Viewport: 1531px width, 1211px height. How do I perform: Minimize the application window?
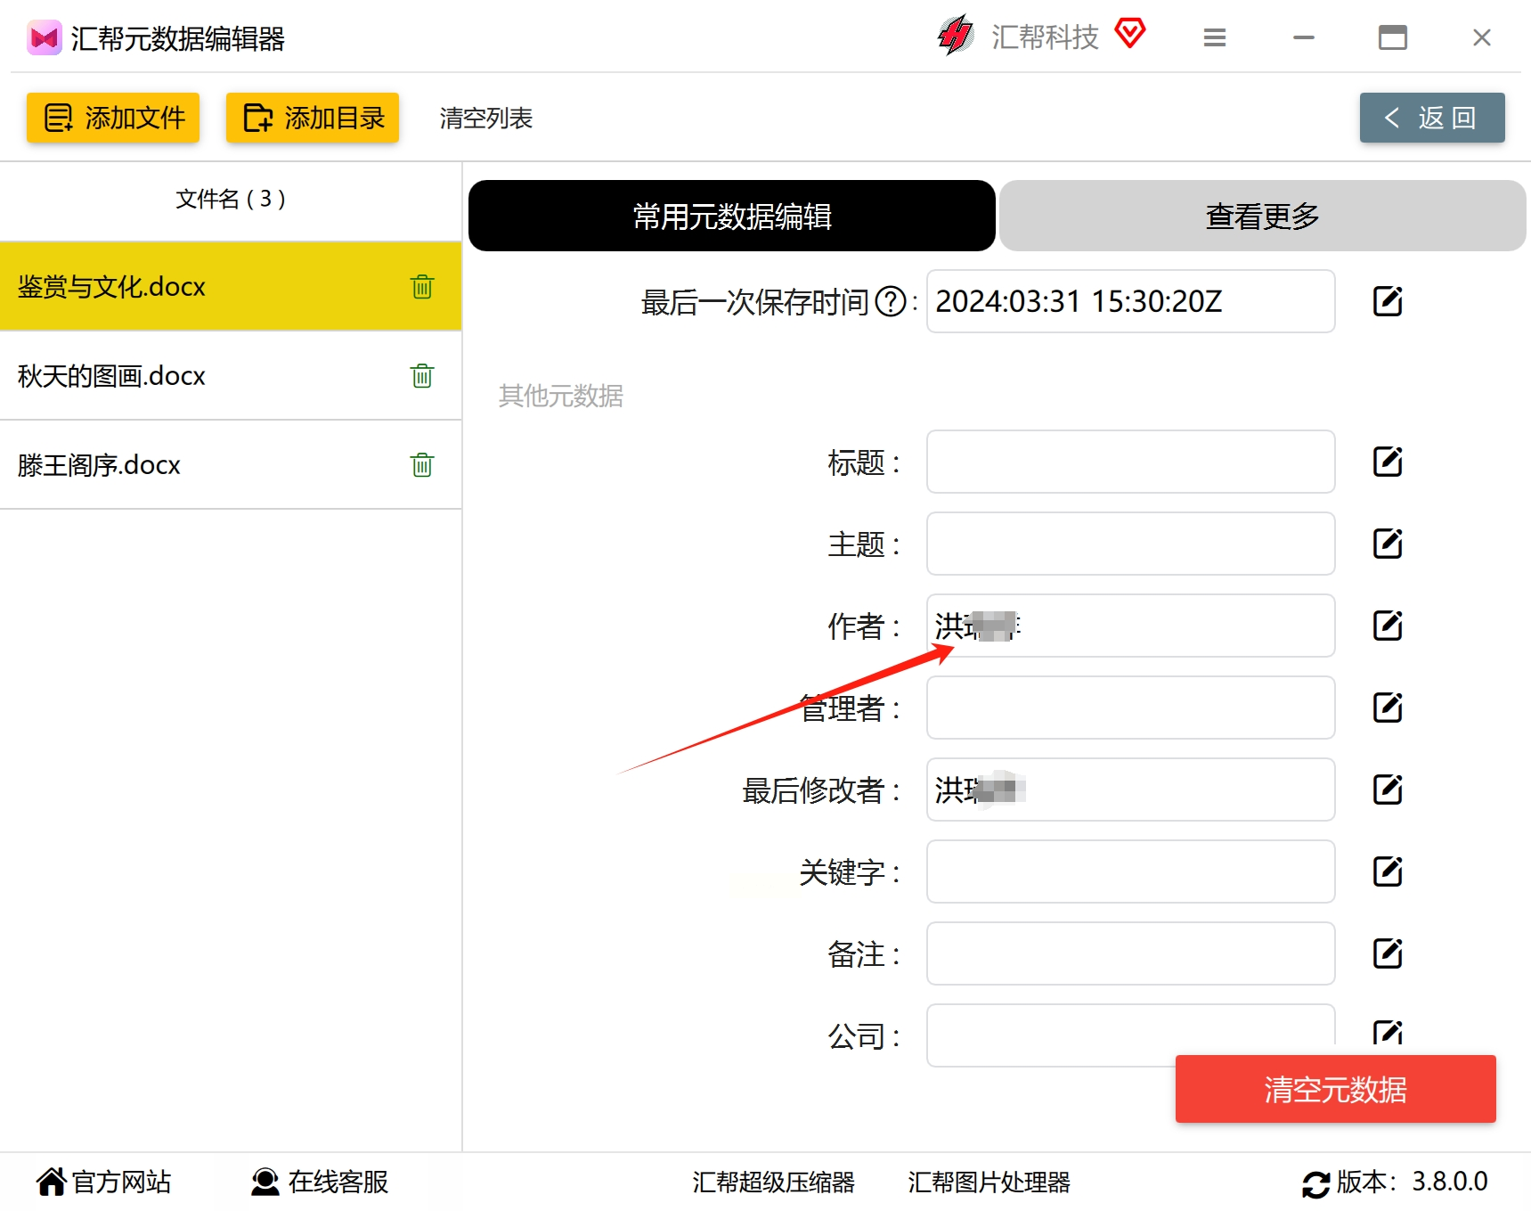click(1304, 37)
